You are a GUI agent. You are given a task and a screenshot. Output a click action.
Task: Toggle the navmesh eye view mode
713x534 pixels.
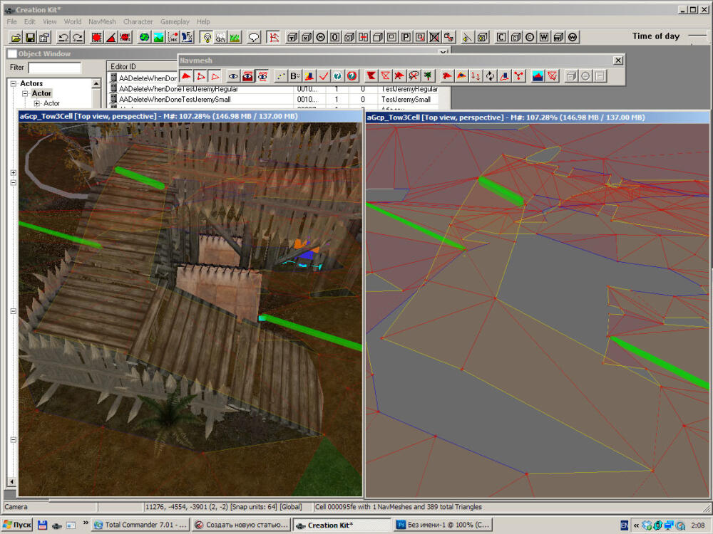coord(233,76)
